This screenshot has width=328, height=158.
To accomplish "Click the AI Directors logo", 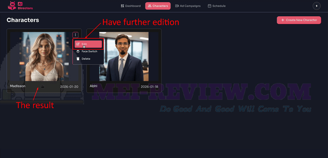I will 20,6.
